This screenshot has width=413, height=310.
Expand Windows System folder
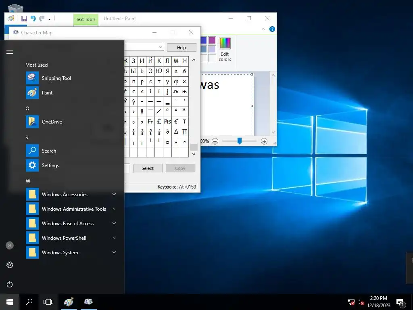[x=71, y=252]
